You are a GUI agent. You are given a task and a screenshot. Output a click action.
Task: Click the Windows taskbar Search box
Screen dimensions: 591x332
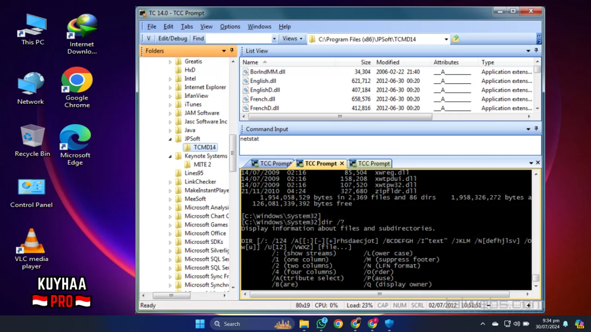[253, 324]
